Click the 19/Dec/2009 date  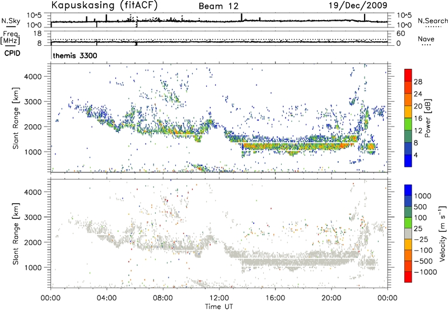(358, 6)
